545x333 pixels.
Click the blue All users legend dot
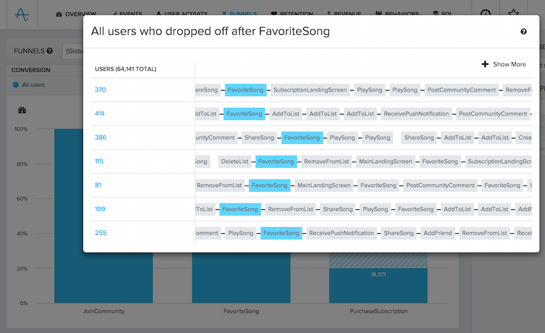(x=16, y=85)
